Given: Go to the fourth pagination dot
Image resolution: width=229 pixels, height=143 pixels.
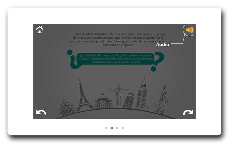Looking at the screenshot, I should coord(123,128).
